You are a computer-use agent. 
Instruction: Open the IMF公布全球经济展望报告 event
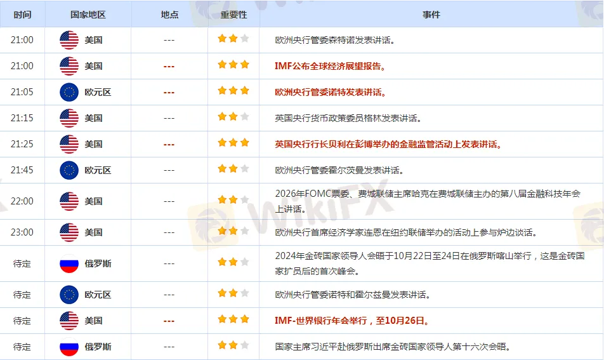click(x=330, y=66)
